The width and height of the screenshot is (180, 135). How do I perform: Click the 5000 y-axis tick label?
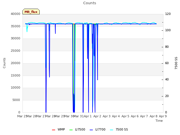[16, 100]
